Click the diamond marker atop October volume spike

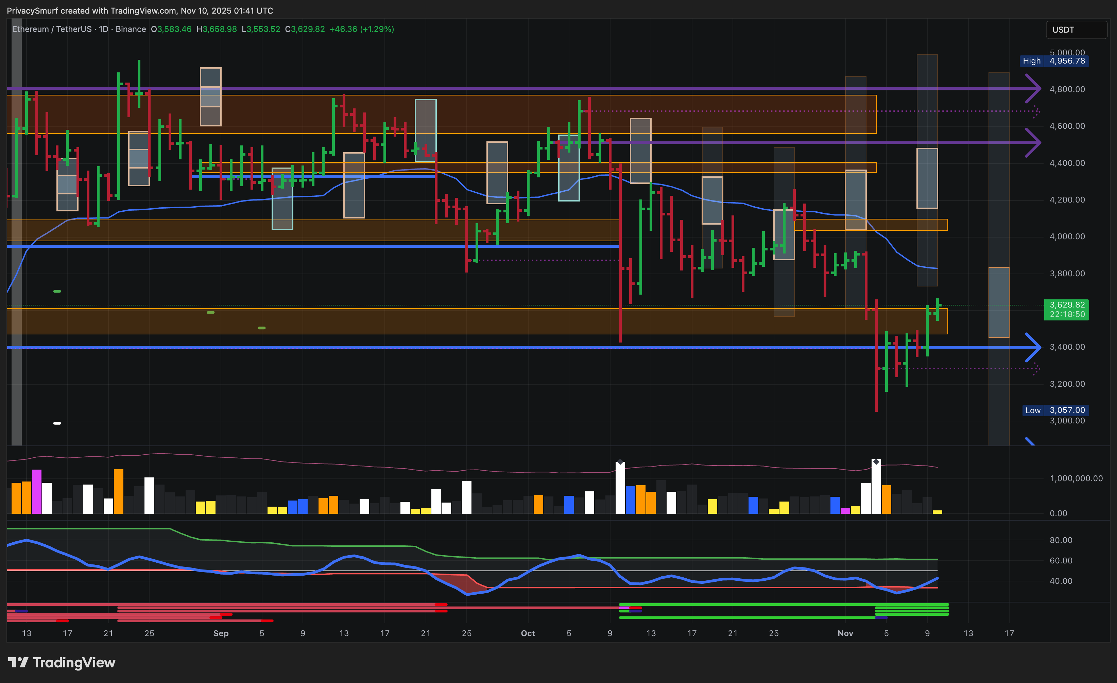(x=620, y=462)
